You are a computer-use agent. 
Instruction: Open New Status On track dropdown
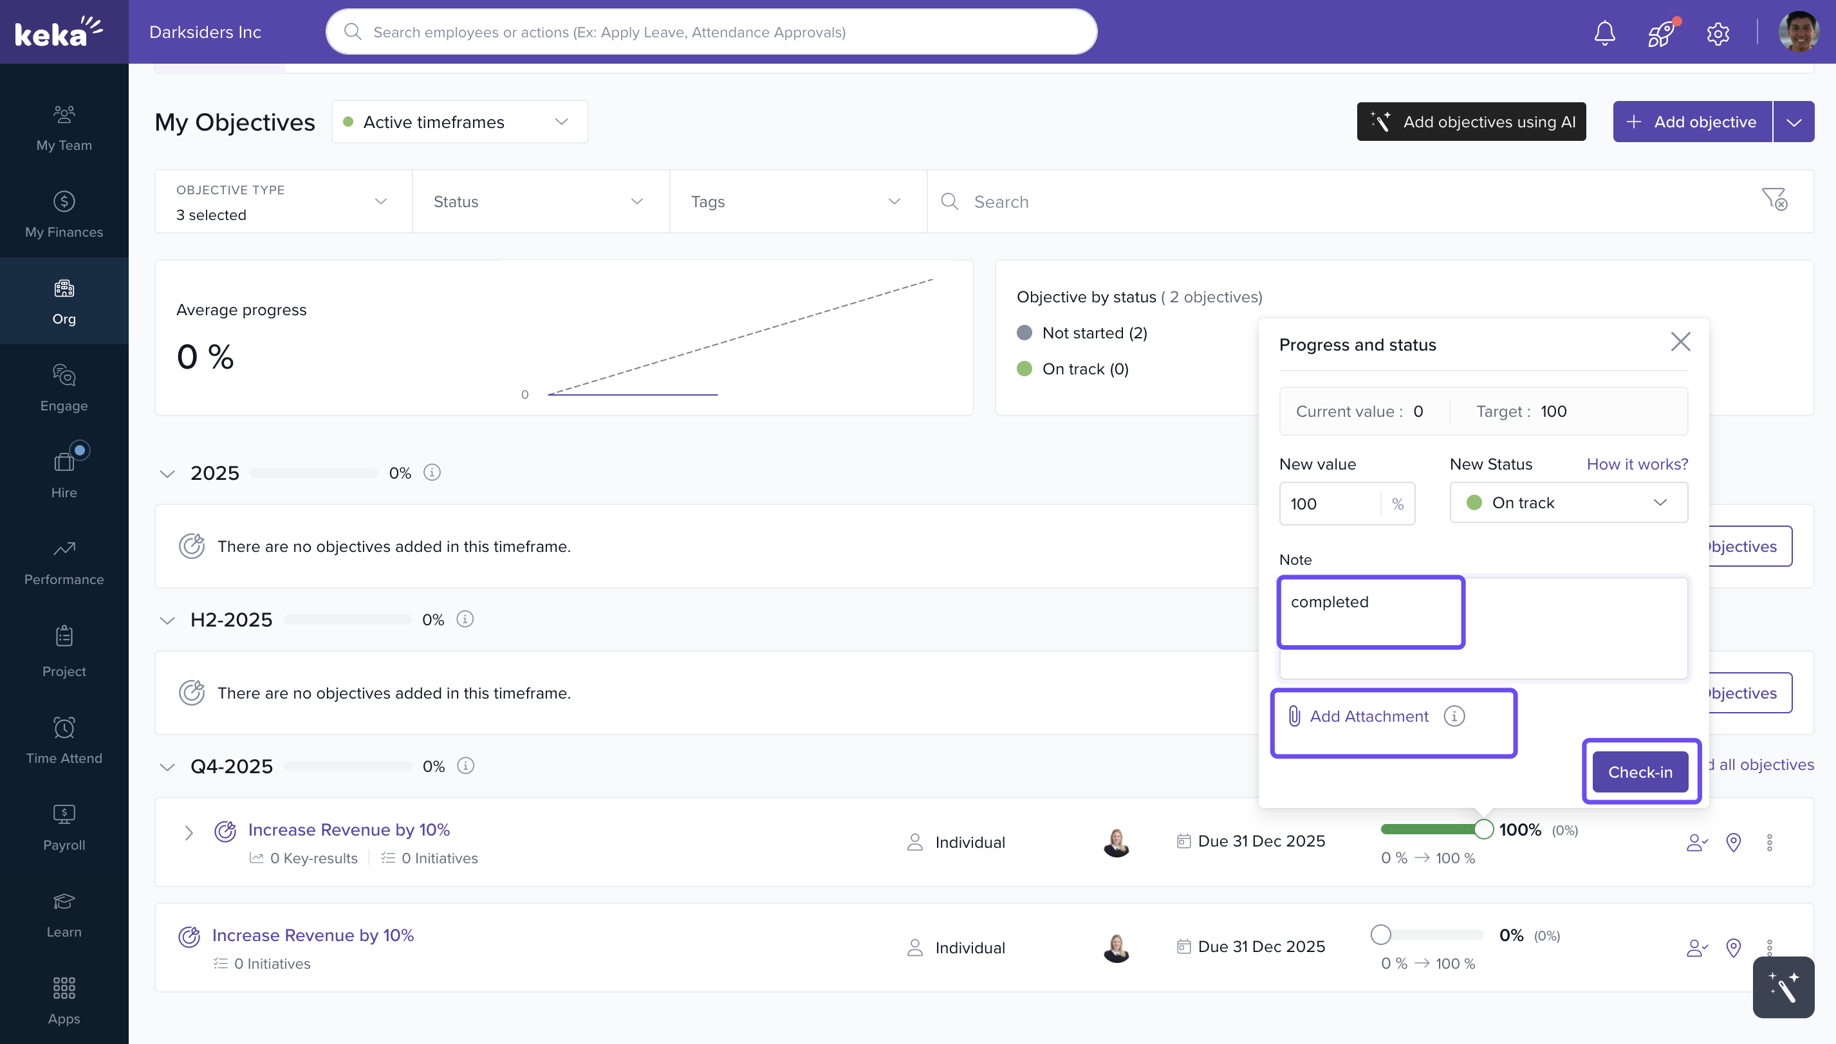click(1568, 502)
